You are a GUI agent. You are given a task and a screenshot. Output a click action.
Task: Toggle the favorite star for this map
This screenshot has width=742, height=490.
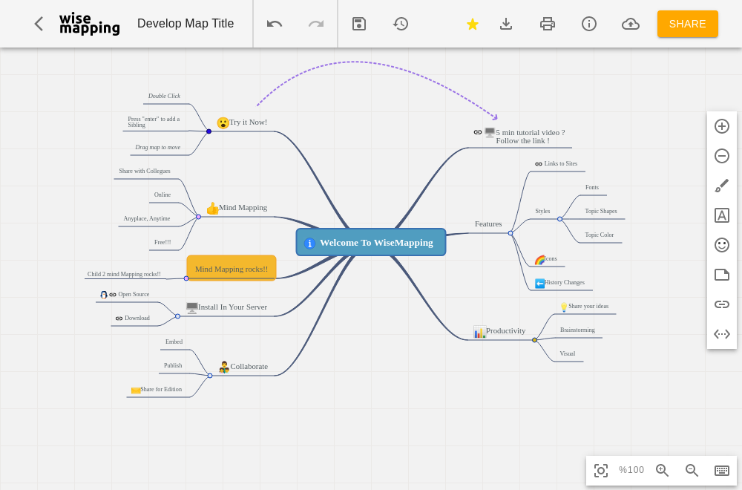(472, 24)
